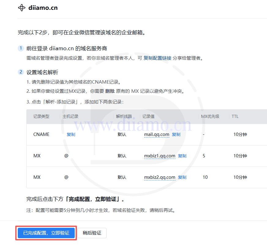
Task: Select the mxbiz2.qq.com record text
Action: click(160, 177)
